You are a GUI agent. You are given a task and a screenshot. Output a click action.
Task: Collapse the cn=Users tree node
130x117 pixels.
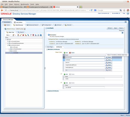point(9,51)
